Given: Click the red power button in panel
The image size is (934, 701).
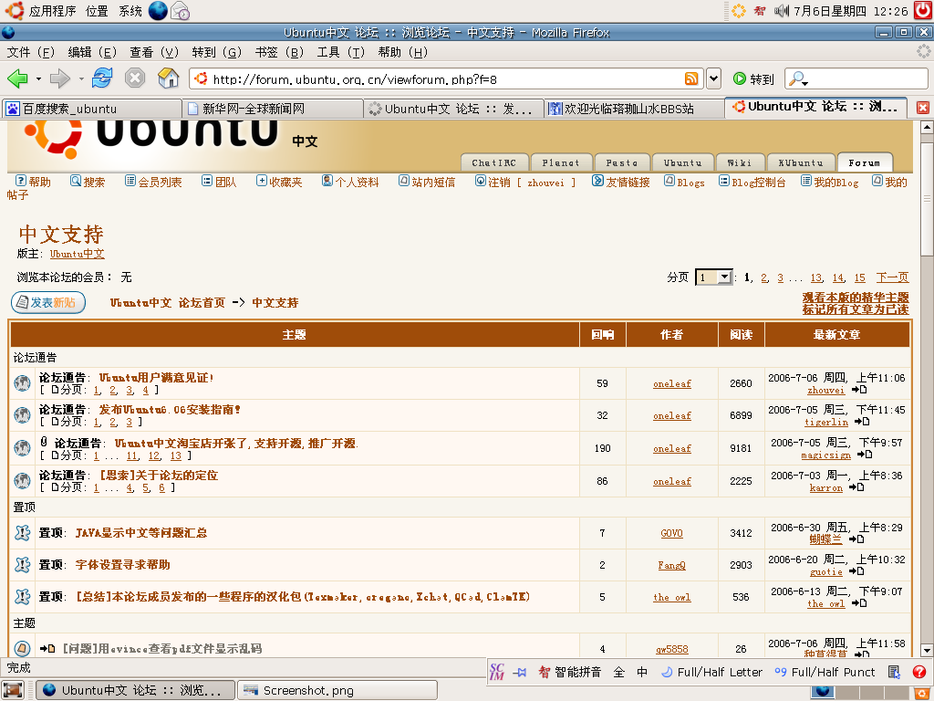Looking at the screenshot, I should click(924, 10).
